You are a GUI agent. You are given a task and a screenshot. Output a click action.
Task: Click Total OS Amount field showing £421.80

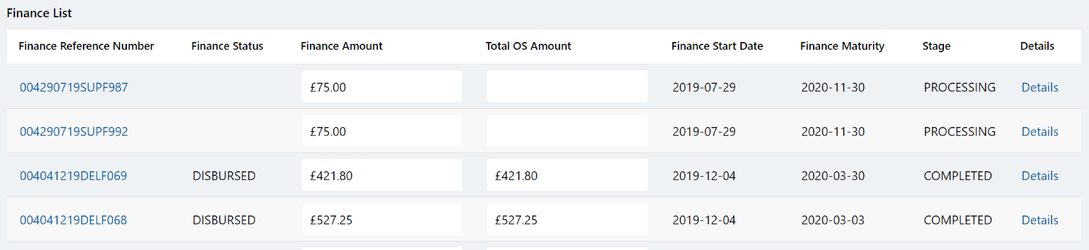(x=566, y=175)
